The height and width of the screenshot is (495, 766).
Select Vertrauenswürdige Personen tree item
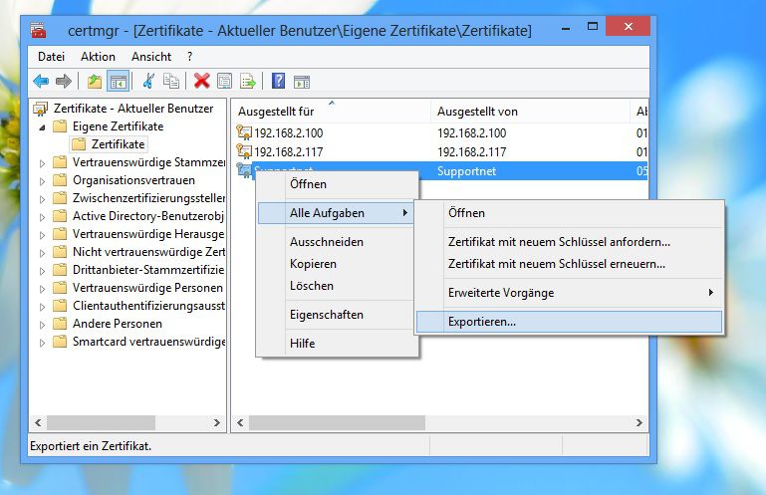pyautogui.click(x=147, y=288)
